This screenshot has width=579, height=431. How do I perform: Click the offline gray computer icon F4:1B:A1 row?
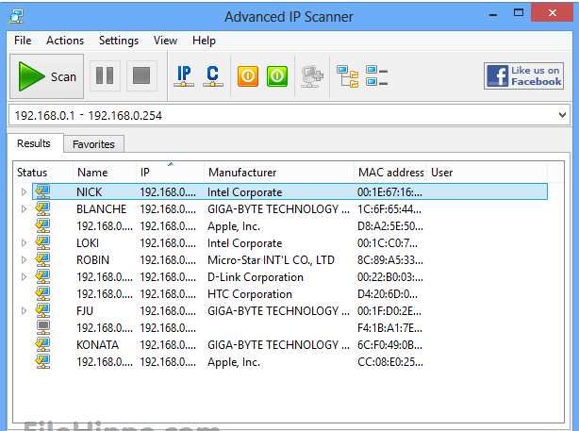[x=43, y=327]
